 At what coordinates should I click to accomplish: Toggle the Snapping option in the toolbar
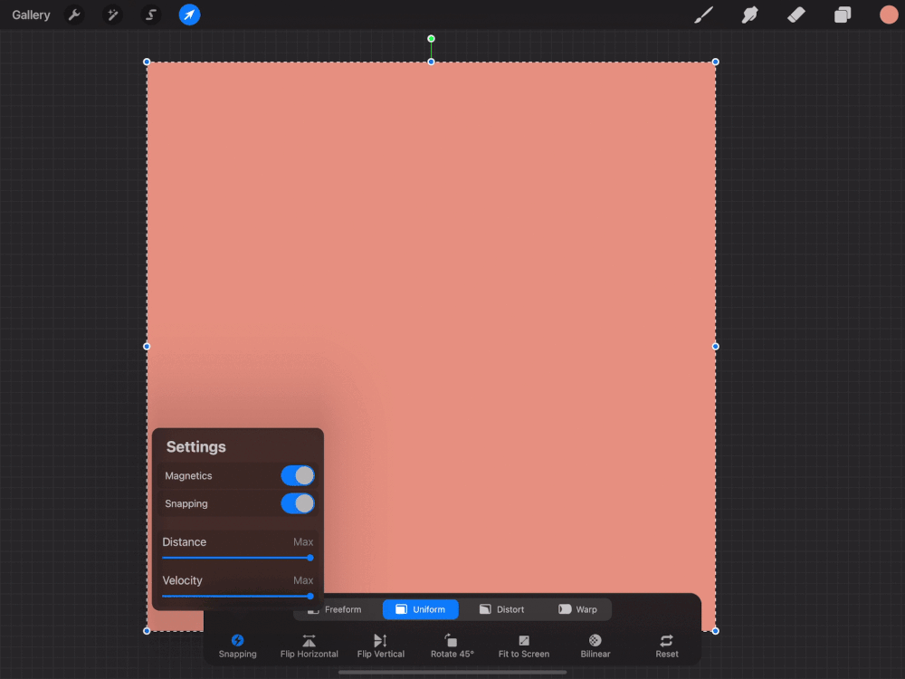click(237, 645)
